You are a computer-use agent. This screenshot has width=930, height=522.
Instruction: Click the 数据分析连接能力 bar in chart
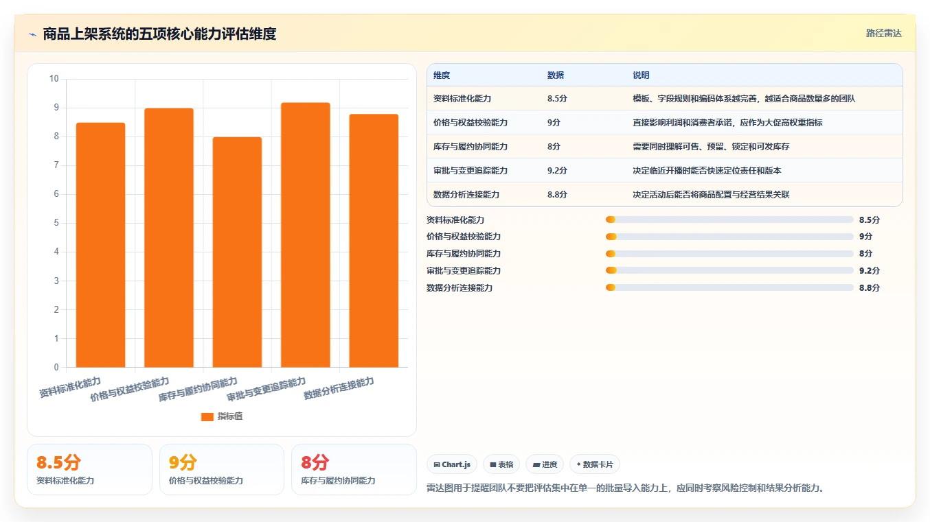pos(374,241)
